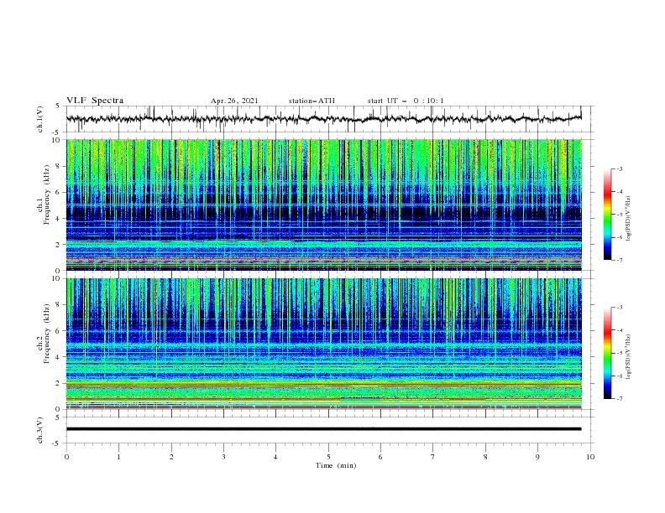Click the "8" minute tick label on time axis
The height and width of the screenshot is (513, 665).
click(485, 457)
